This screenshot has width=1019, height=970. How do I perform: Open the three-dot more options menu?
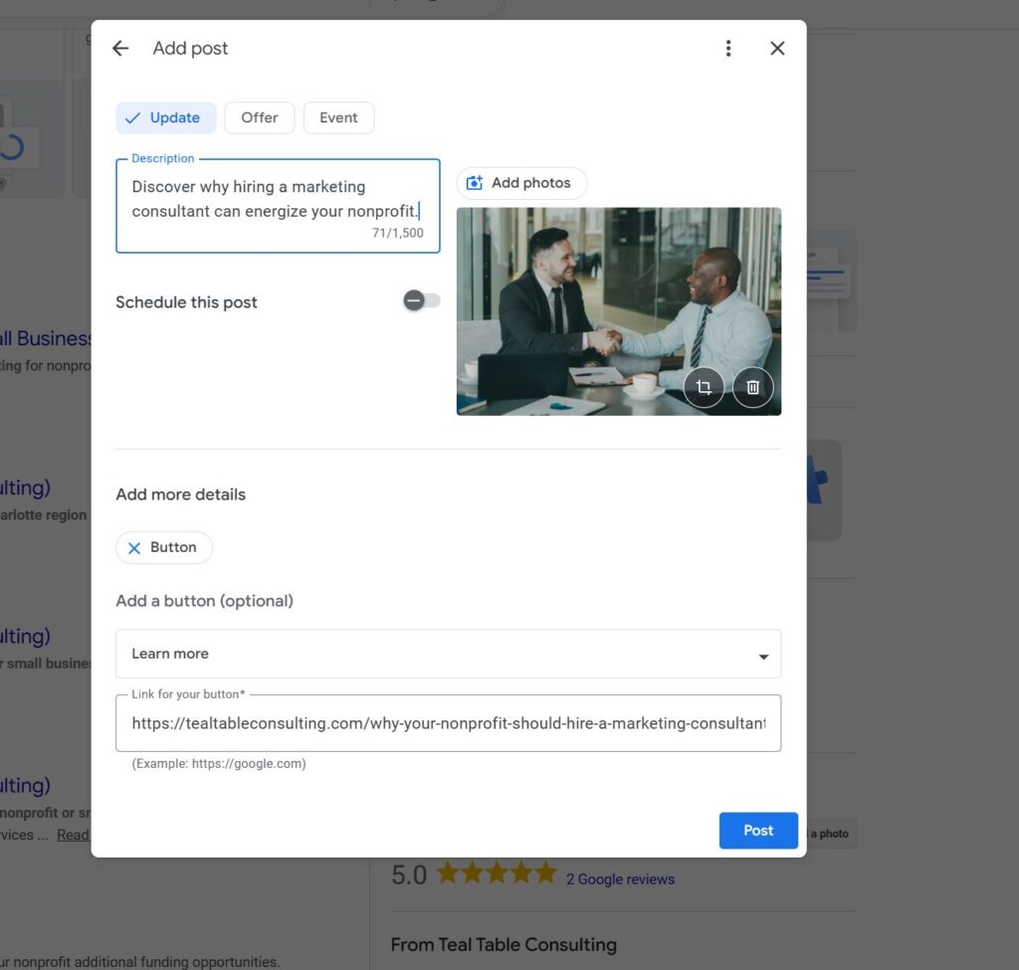pos(727,48)
